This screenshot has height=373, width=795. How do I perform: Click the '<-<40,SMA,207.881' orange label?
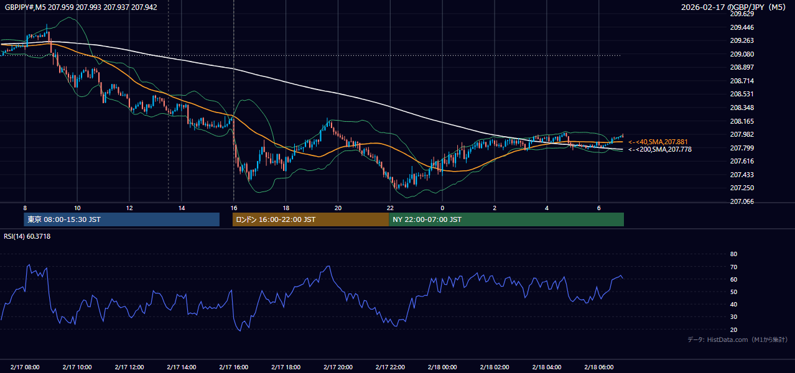point(659,142)
